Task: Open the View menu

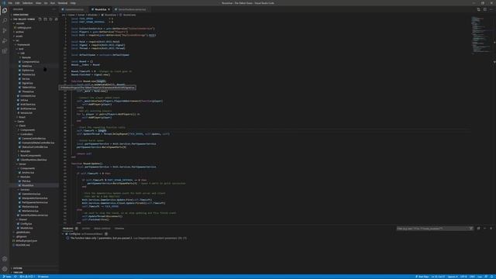Action: pos(38,3)
